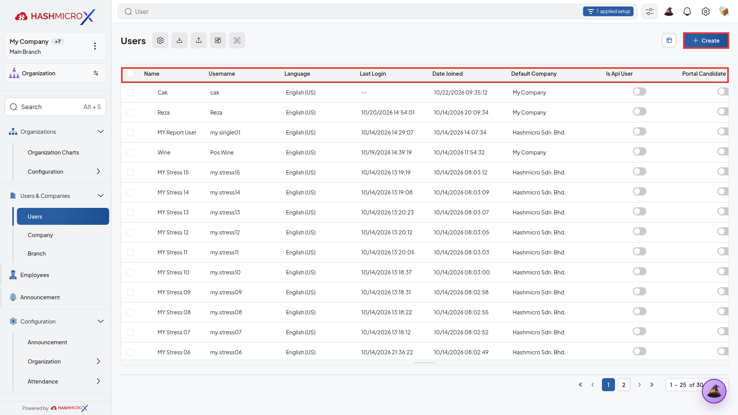Collapse the bottom Configuration section
738x415 pixels.
[x=101, y=321]
